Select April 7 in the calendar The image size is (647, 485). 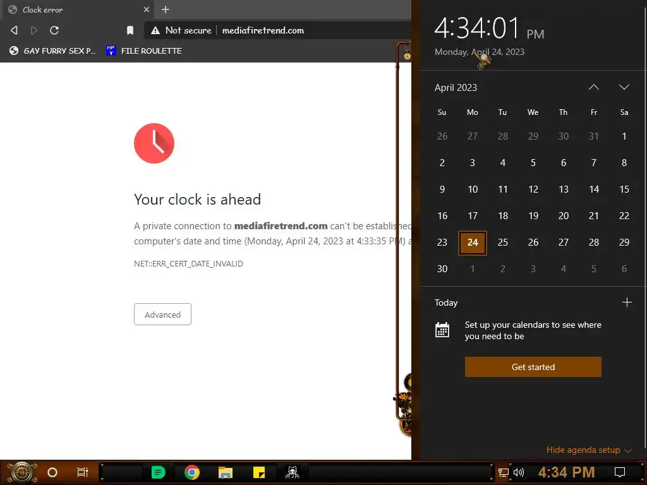(594, 163)
